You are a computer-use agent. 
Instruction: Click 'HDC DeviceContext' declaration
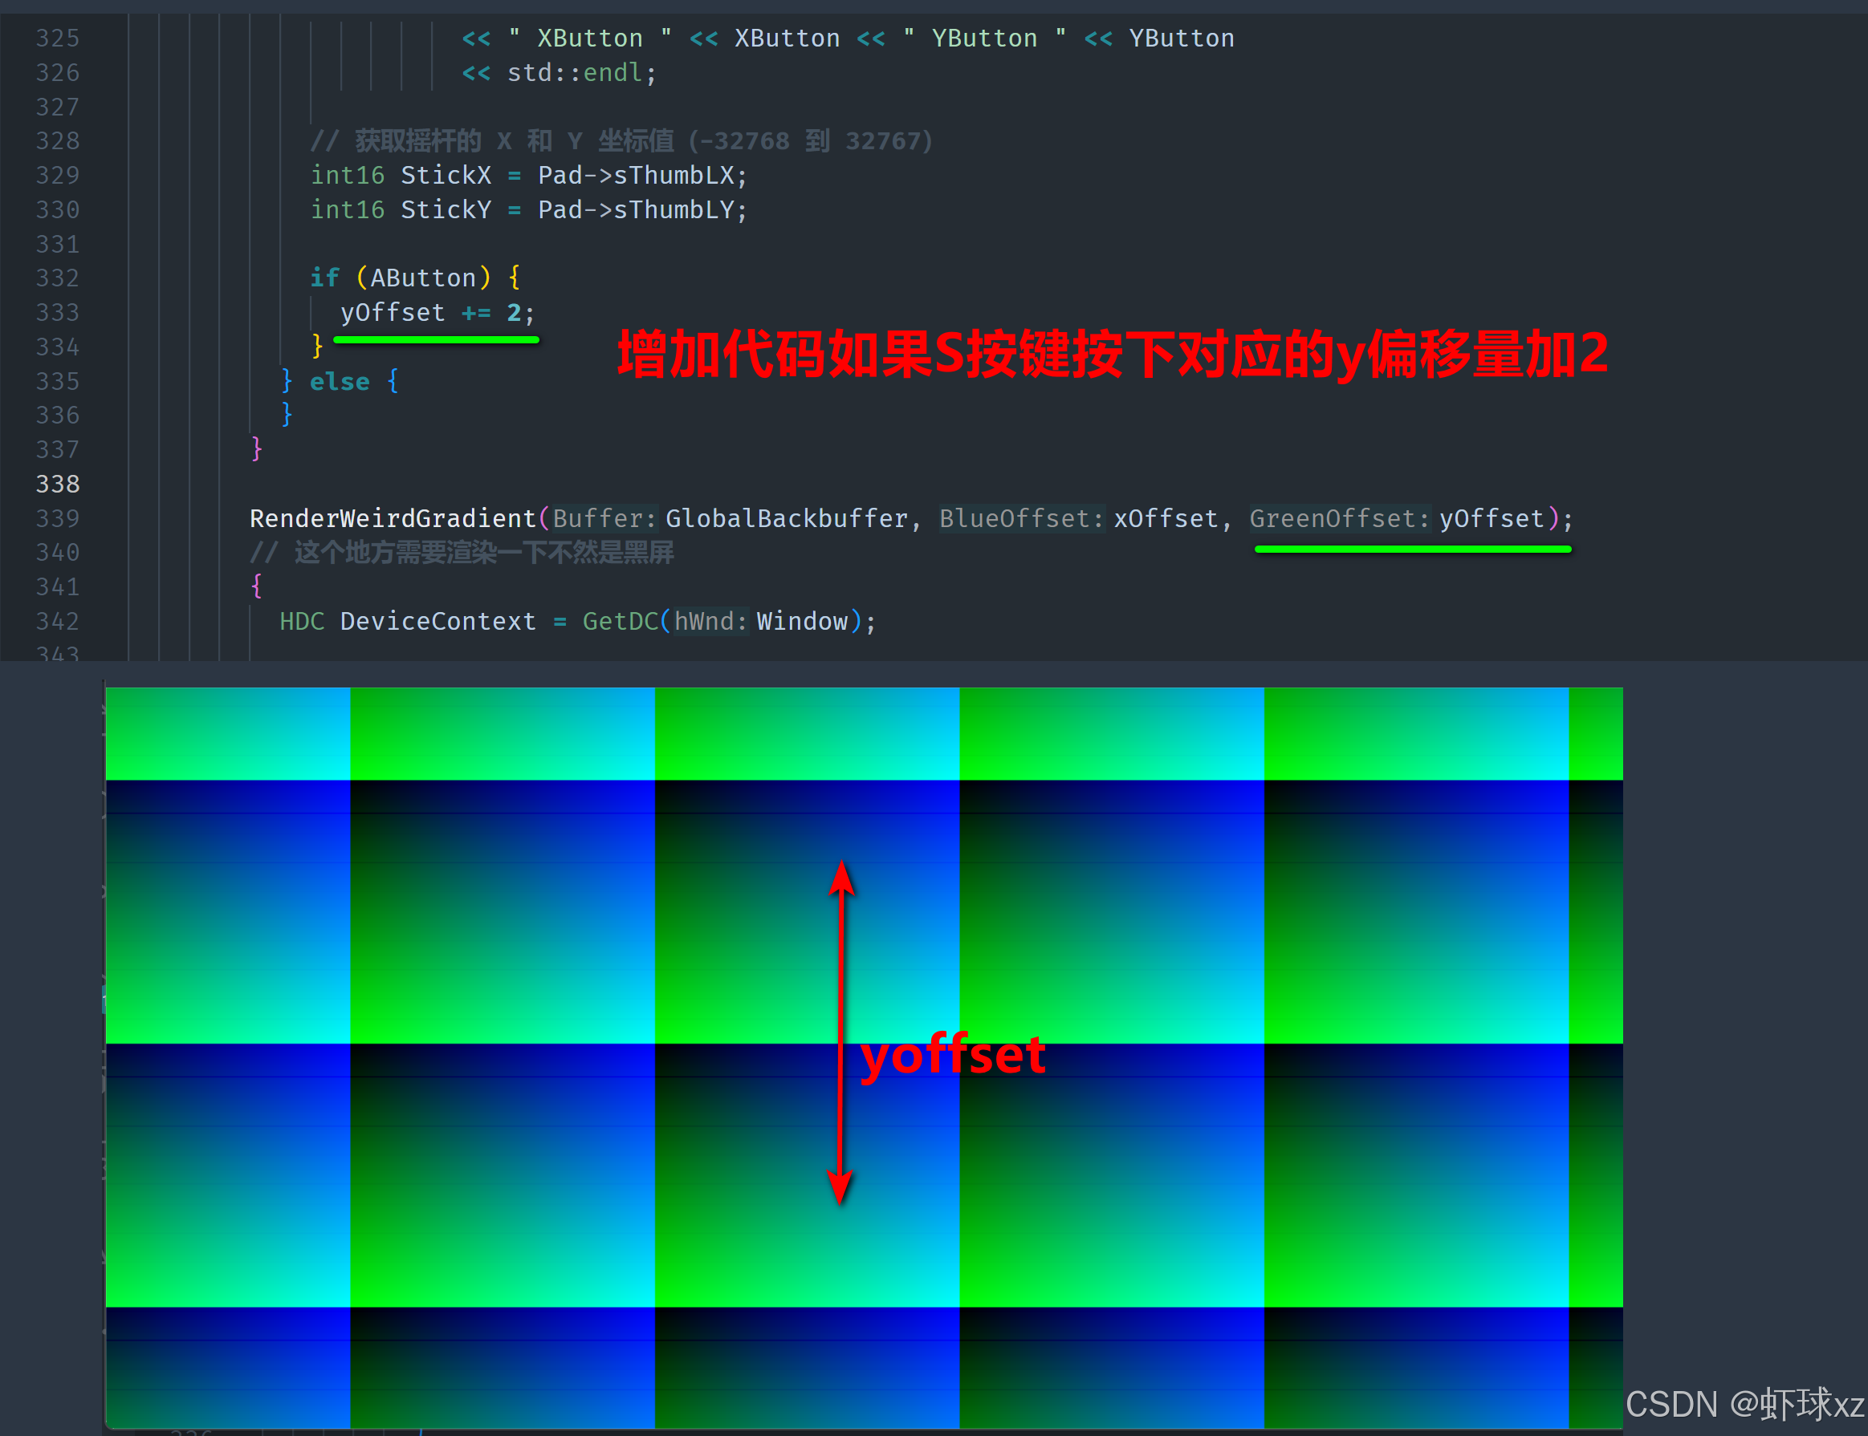tap(408, 622)
